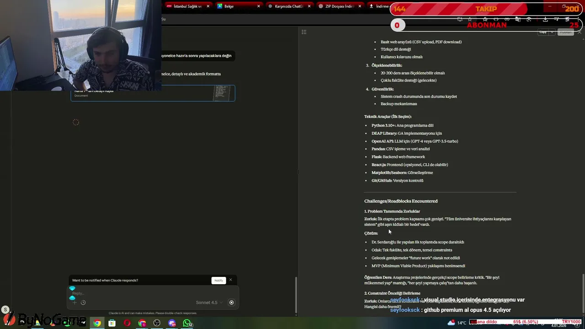Select text Matplotlib/Seaborn
The width and height of the screenshot is (585, 329).
pos(389,173)
